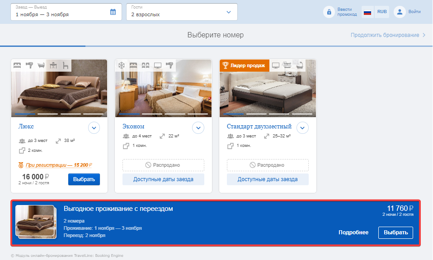The height and width of the screenshot is (260, 433).
Task: Jump to third photo indicator of Эконом
Action: pos(175,114)
